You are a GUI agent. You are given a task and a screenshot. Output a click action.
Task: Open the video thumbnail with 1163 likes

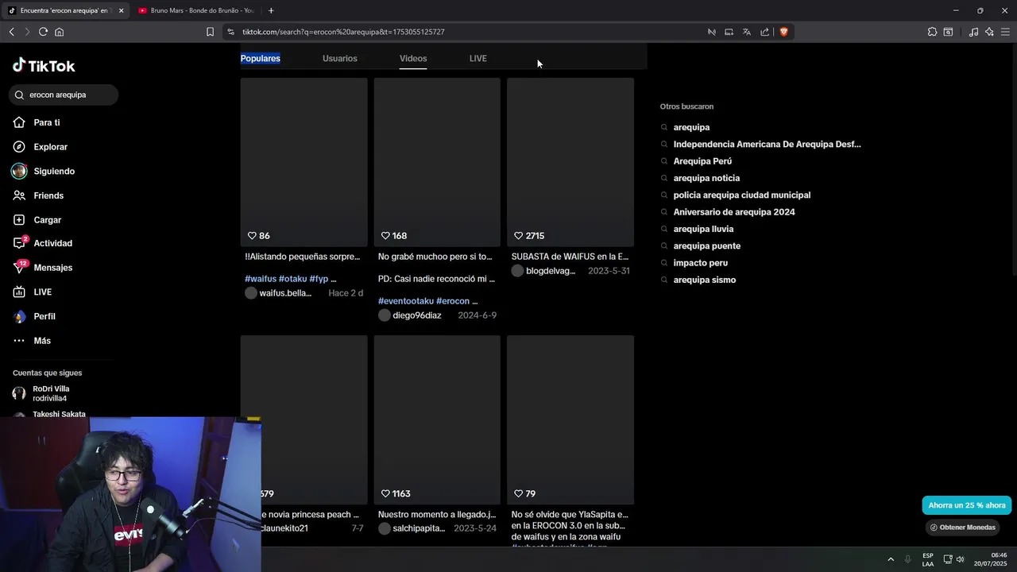tap(437, 419)
